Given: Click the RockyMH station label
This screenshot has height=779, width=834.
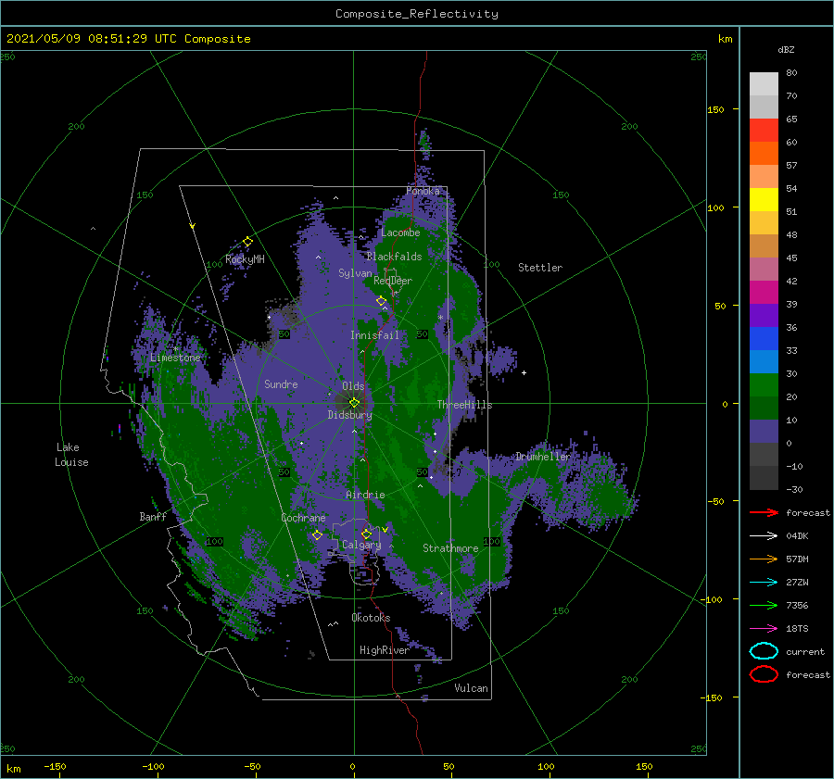Looking at the screenshot, I should click(x=245, y=259).
